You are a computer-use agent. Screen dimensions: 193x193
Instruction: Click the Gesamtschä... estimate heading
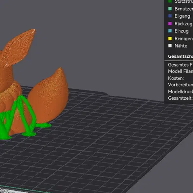[x=180, y=56]
